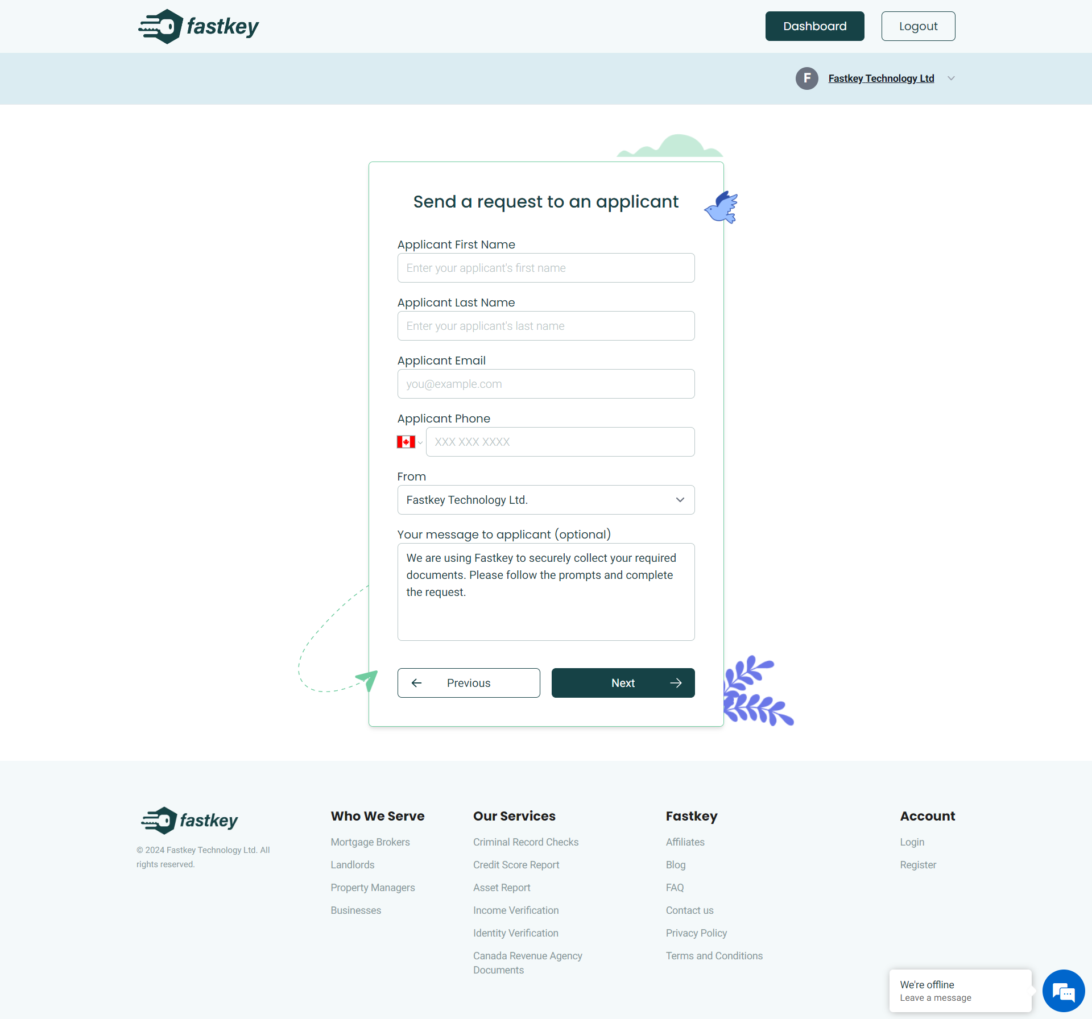Image resolution: width=1092 pixels, height=1019 pixels.
Task: Click the Fastkey logo in the header
Action: [198, 26]
